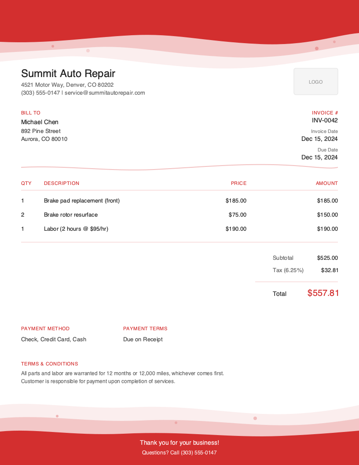Select the Total amount $557.81

tap(323, 293)
